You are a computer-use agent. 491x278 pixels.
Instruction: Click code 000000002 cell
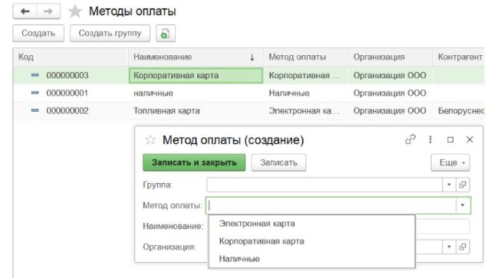click(68, 111)
